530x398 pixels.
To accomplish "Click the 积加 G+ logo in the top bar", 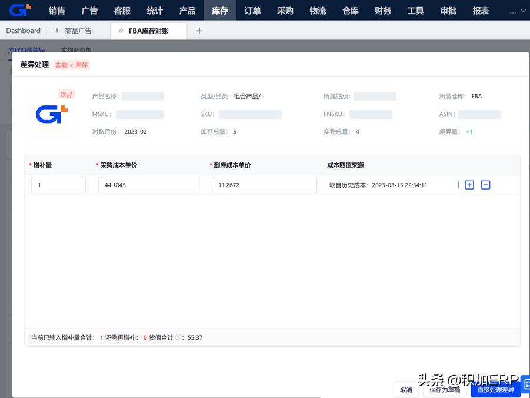I will point(19,9).
